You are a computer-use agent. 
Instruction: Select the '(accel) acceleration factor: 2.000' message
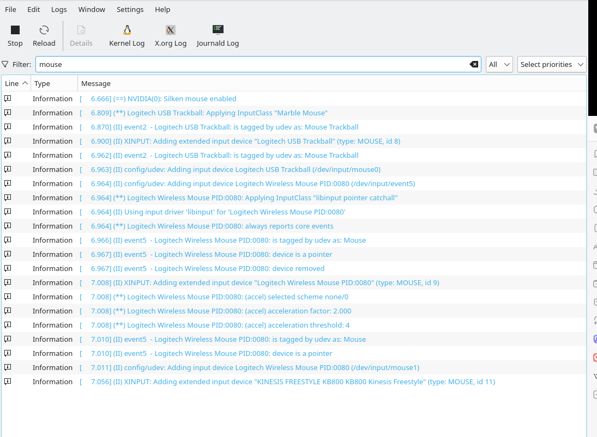click(x=215, y=311)
